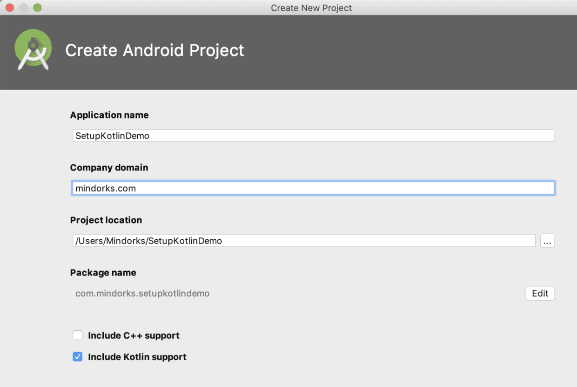Click the green zoom button in title bar
This screenshot has width=577, height=387.
tap(37, 7)
